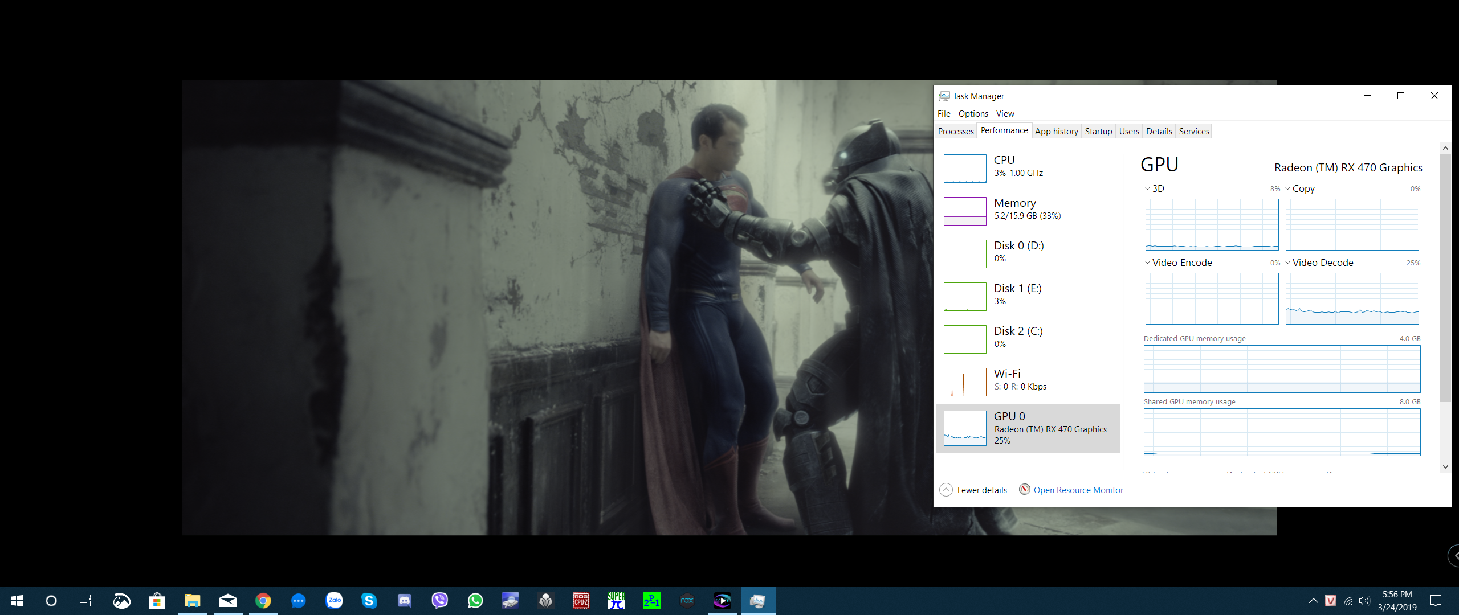Switch to the Details tab
The image size is (1459, 615).
[x=1159, y=132]
